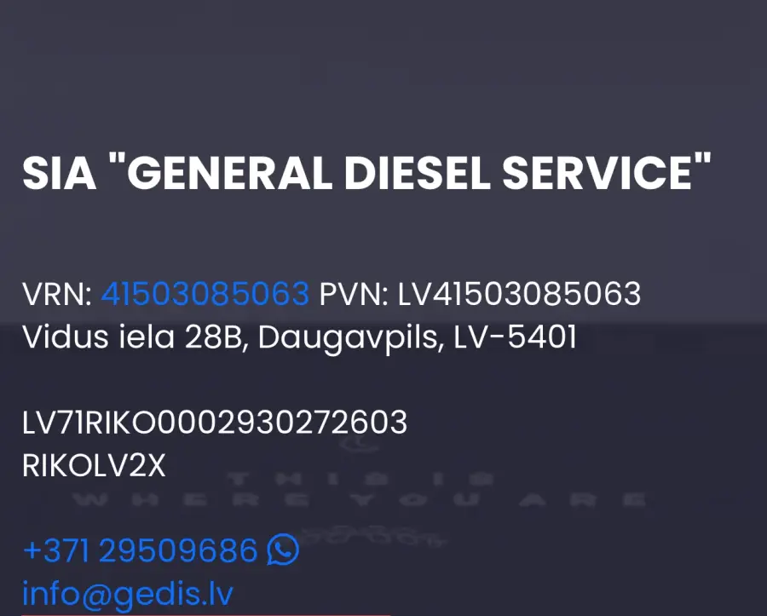Click the word DIESEL in the title

coord(418,173)
